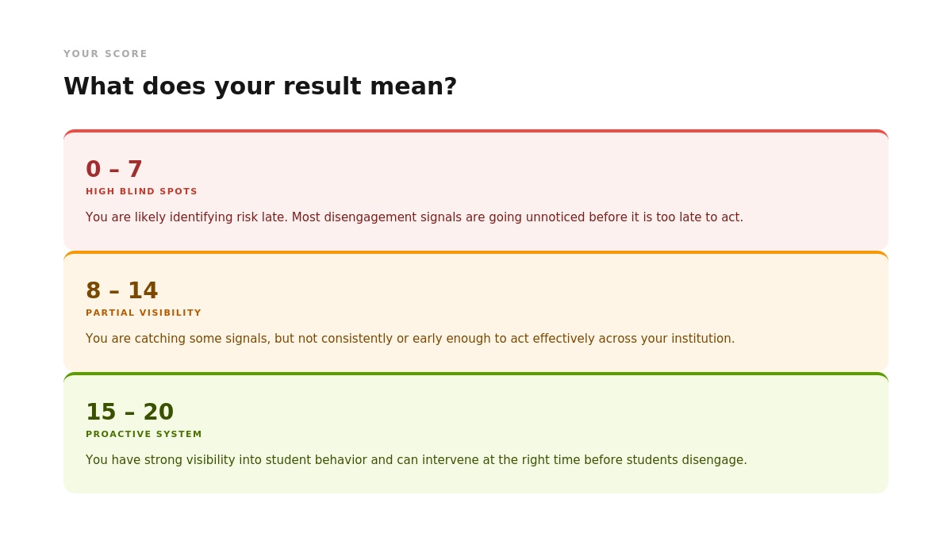Click the description about identifying risk late
The width and height of the screenshot is (952, 541).
click(414, 217)
